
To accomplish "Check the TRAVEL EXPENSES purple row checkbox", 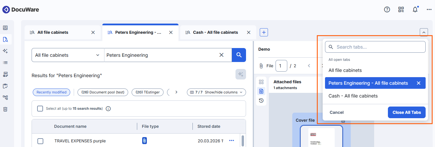I will [x=40, y=141].
